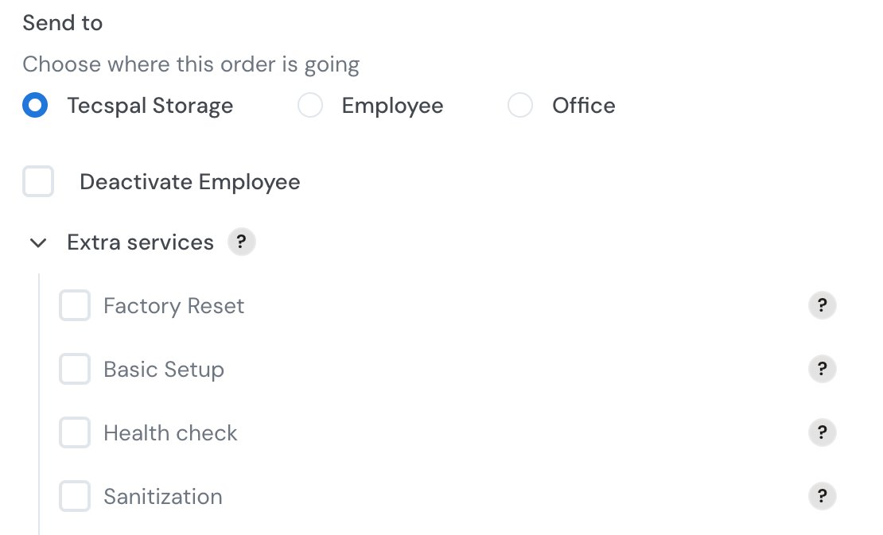Tick the Sanitization checkbox
This screenshot has width=883, height=535.
coord(75,496)
